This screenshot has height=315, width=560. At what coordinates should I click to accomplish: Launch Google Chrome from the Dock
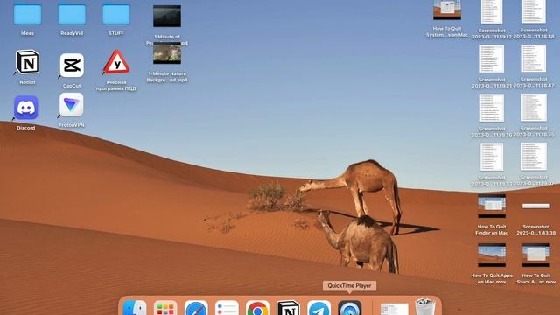pyautogui.click(x=257, y=308)
